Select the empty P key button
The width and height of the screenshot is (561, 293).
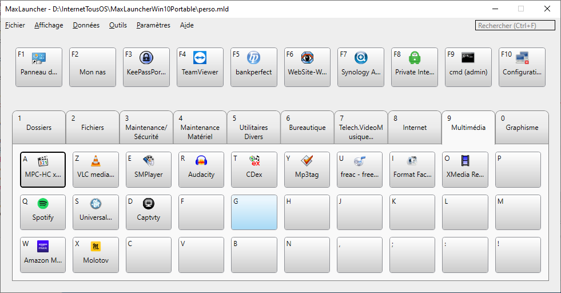[x=518, y=169]
